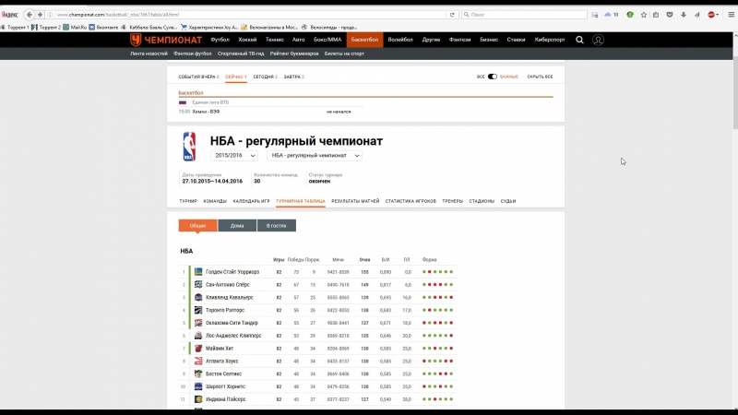Open the Сан-Антонио Спёрс team link

point(227,285)
